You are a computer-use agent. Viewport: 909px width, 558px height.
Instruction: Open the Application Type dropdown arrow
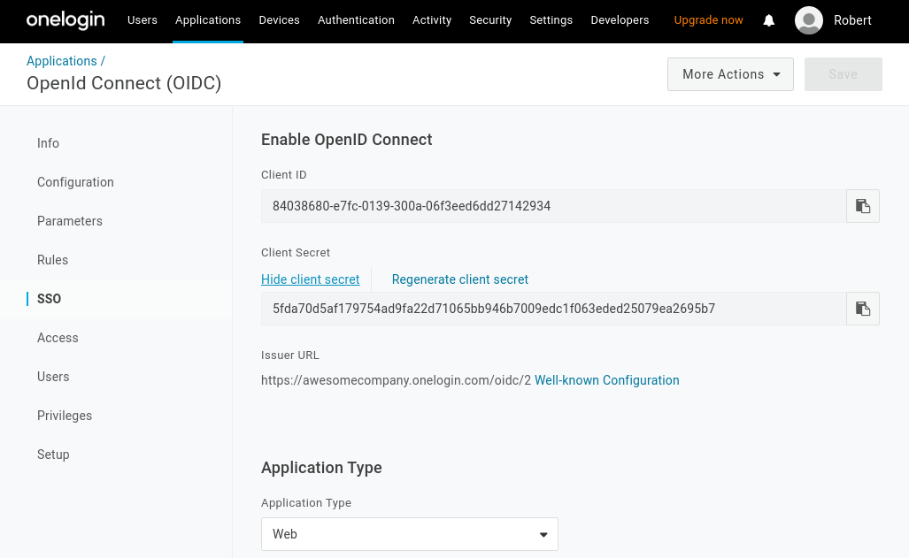[543, 534]
